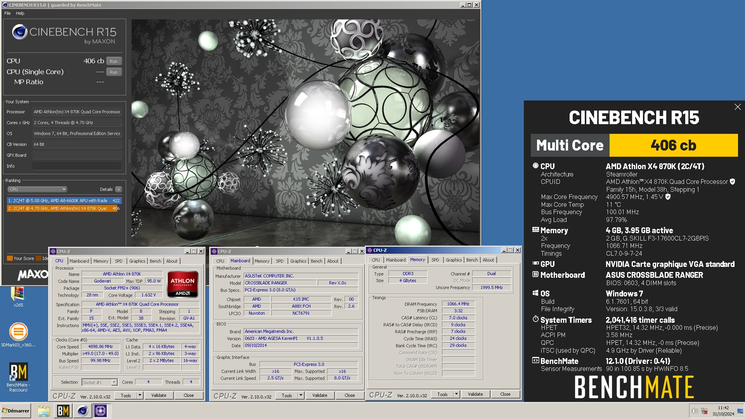The width and height of the screenshot is (745, 419).
Task: Click the Démarrer start button
Action: [16, 411]
